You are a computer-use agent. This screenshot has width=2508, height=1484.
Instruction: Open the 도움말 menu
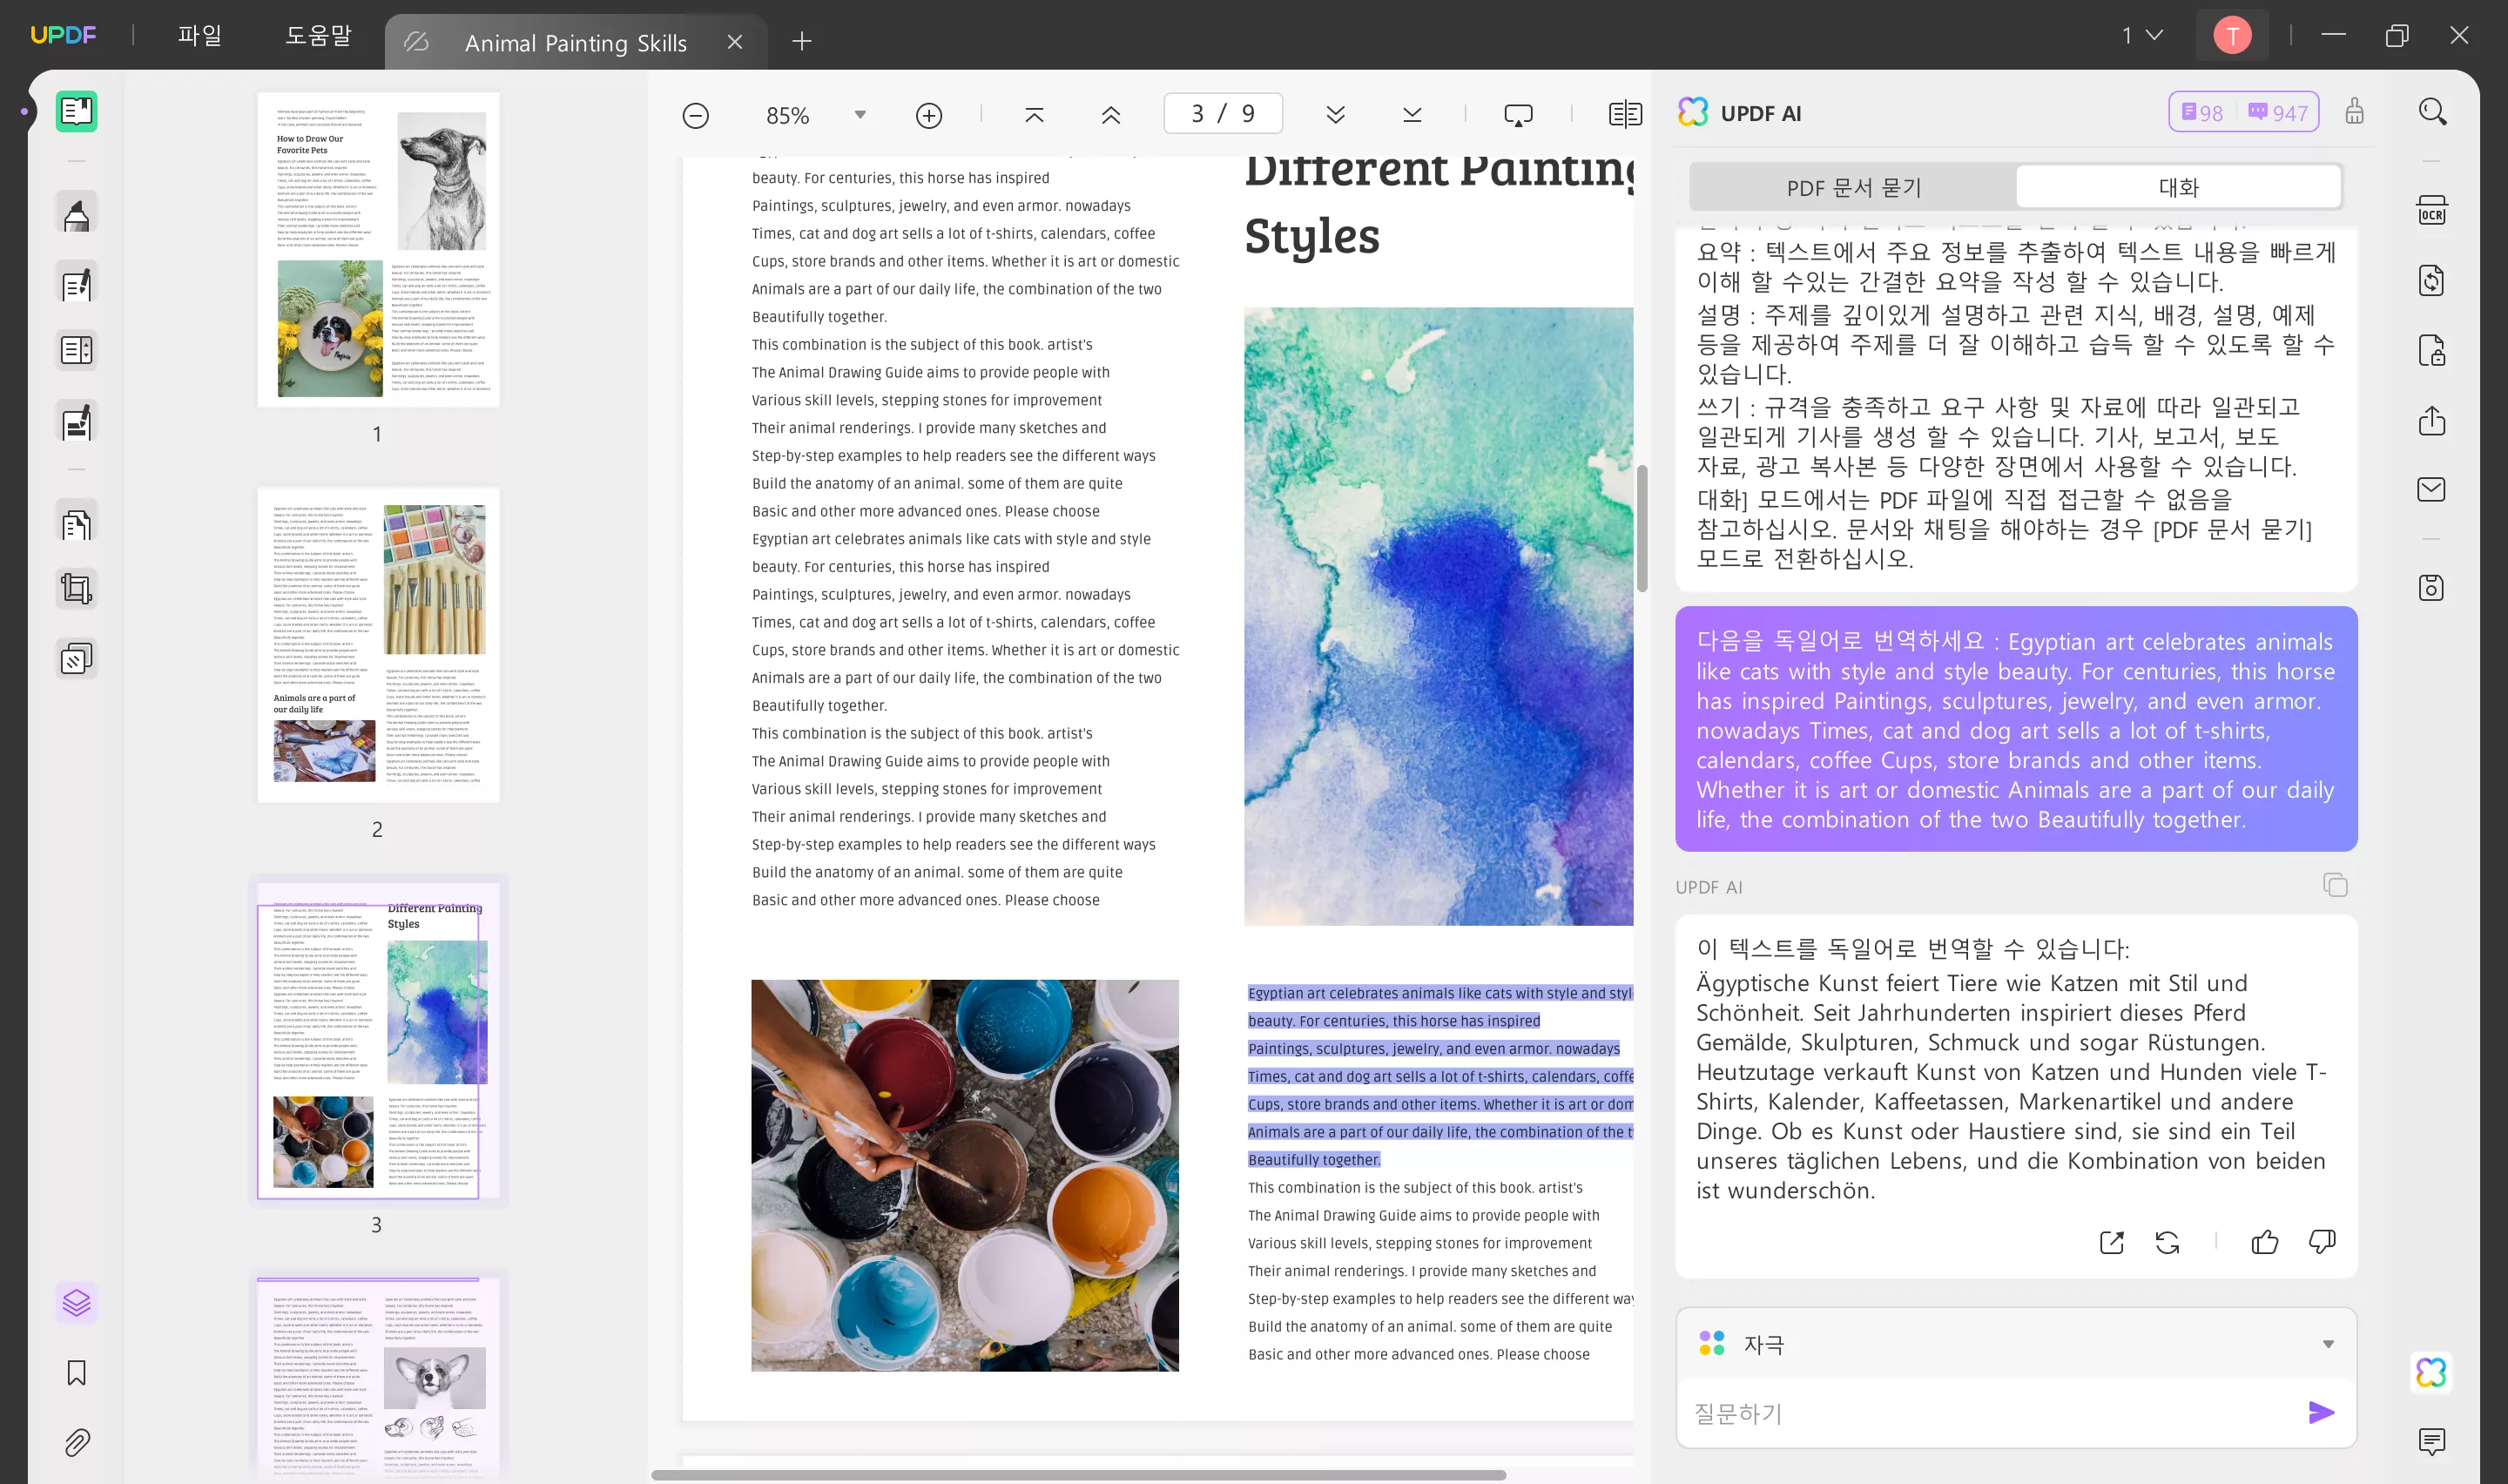[x=318, y=35]
